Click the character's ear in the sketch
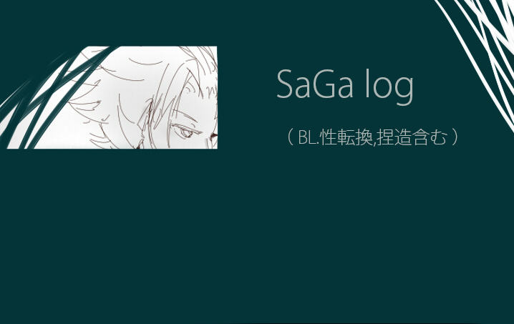 146,119
